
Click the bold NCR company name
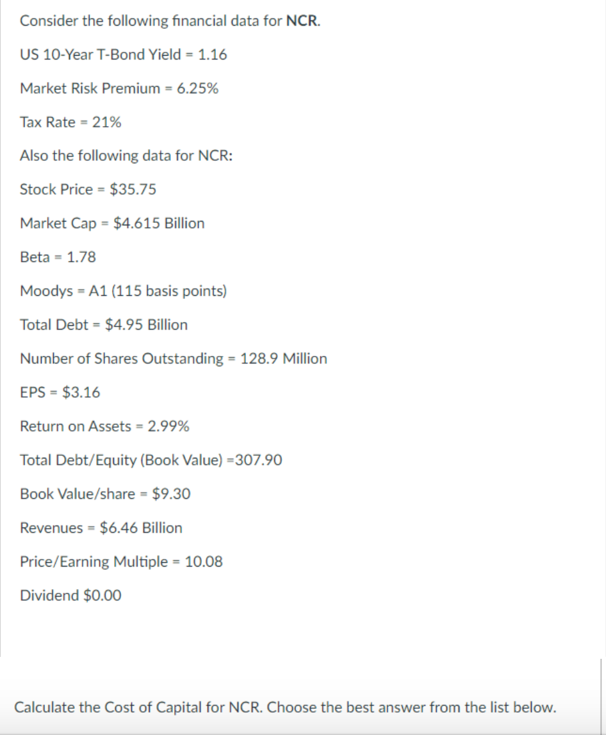[x=303, y=21]
